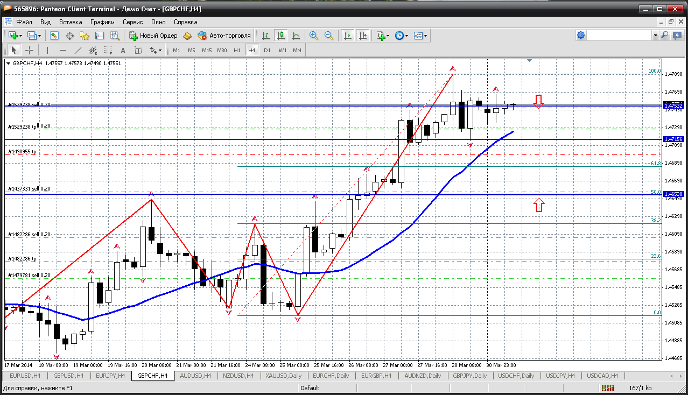Zoom out on the chart
The height and width of the screenshot is (395, 688).
[x=329, y=36]
